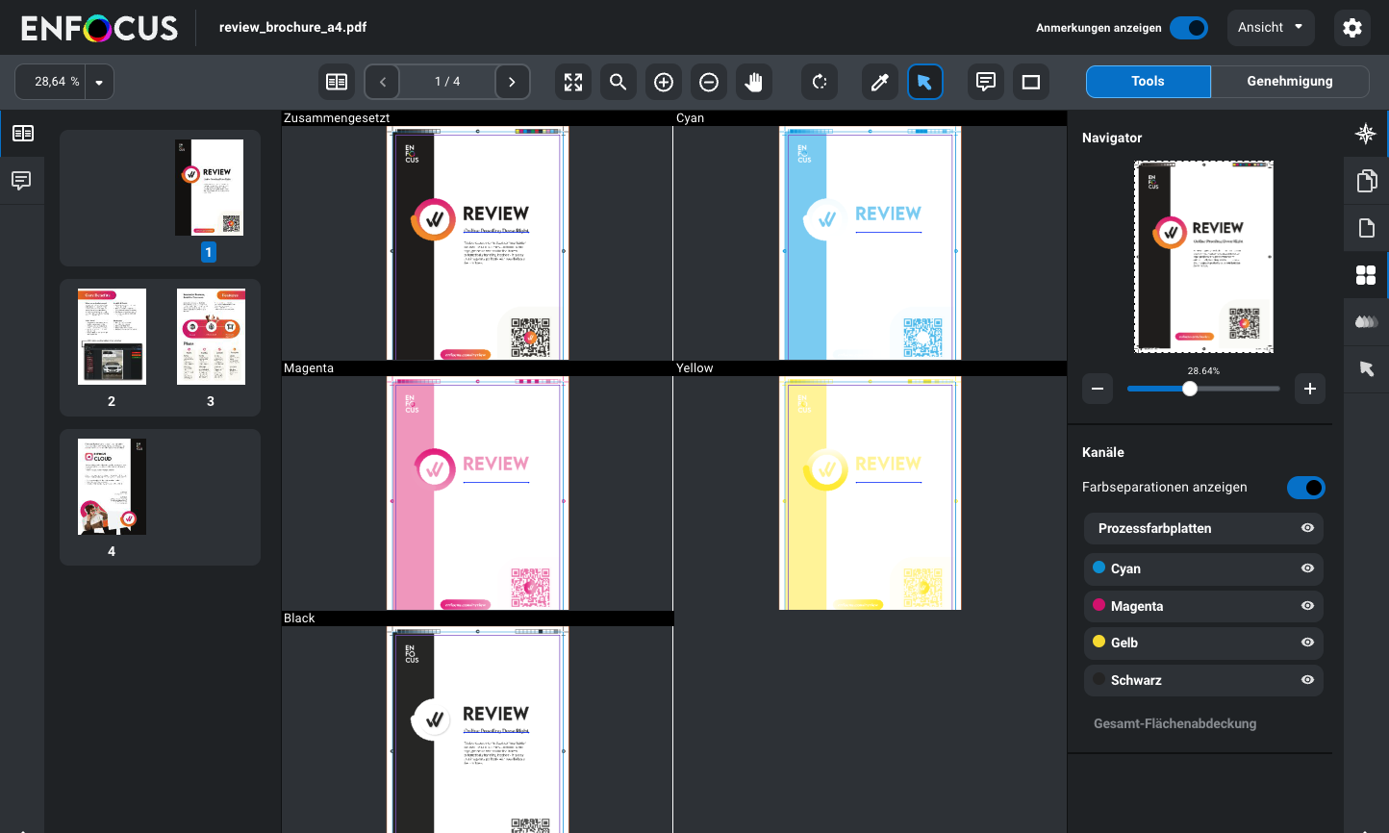Select the Tools tab
This screenshot has width=1389, height=833.
coord(1148,82)
